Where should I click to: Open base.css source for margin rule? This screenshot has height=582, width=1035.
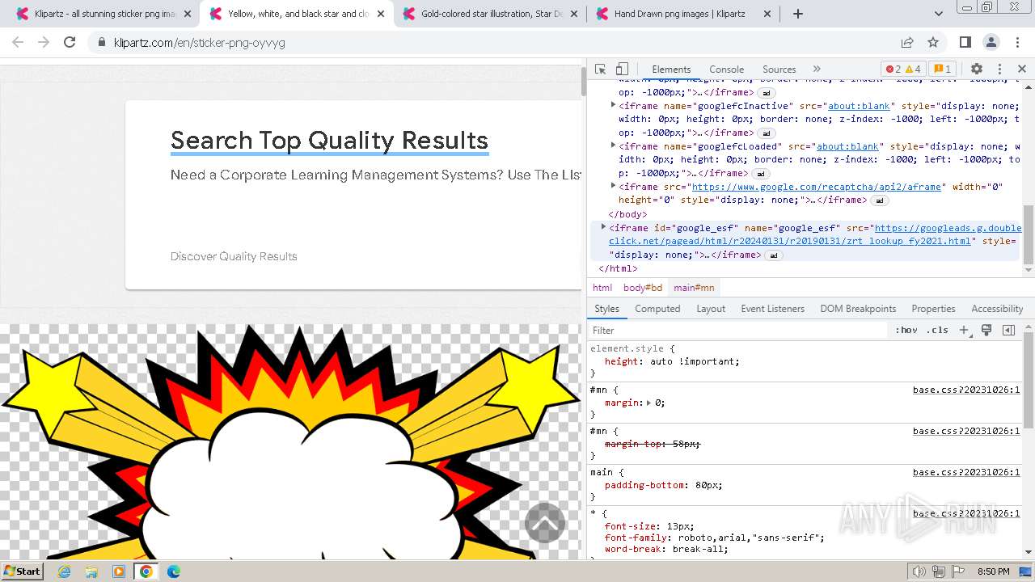(966, 390)
